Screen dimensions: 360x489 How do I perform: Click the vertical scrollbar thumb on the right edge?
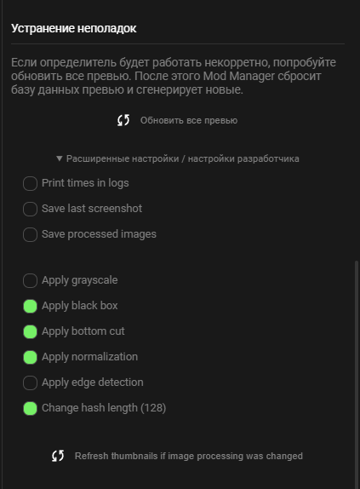tap(357, 375)
